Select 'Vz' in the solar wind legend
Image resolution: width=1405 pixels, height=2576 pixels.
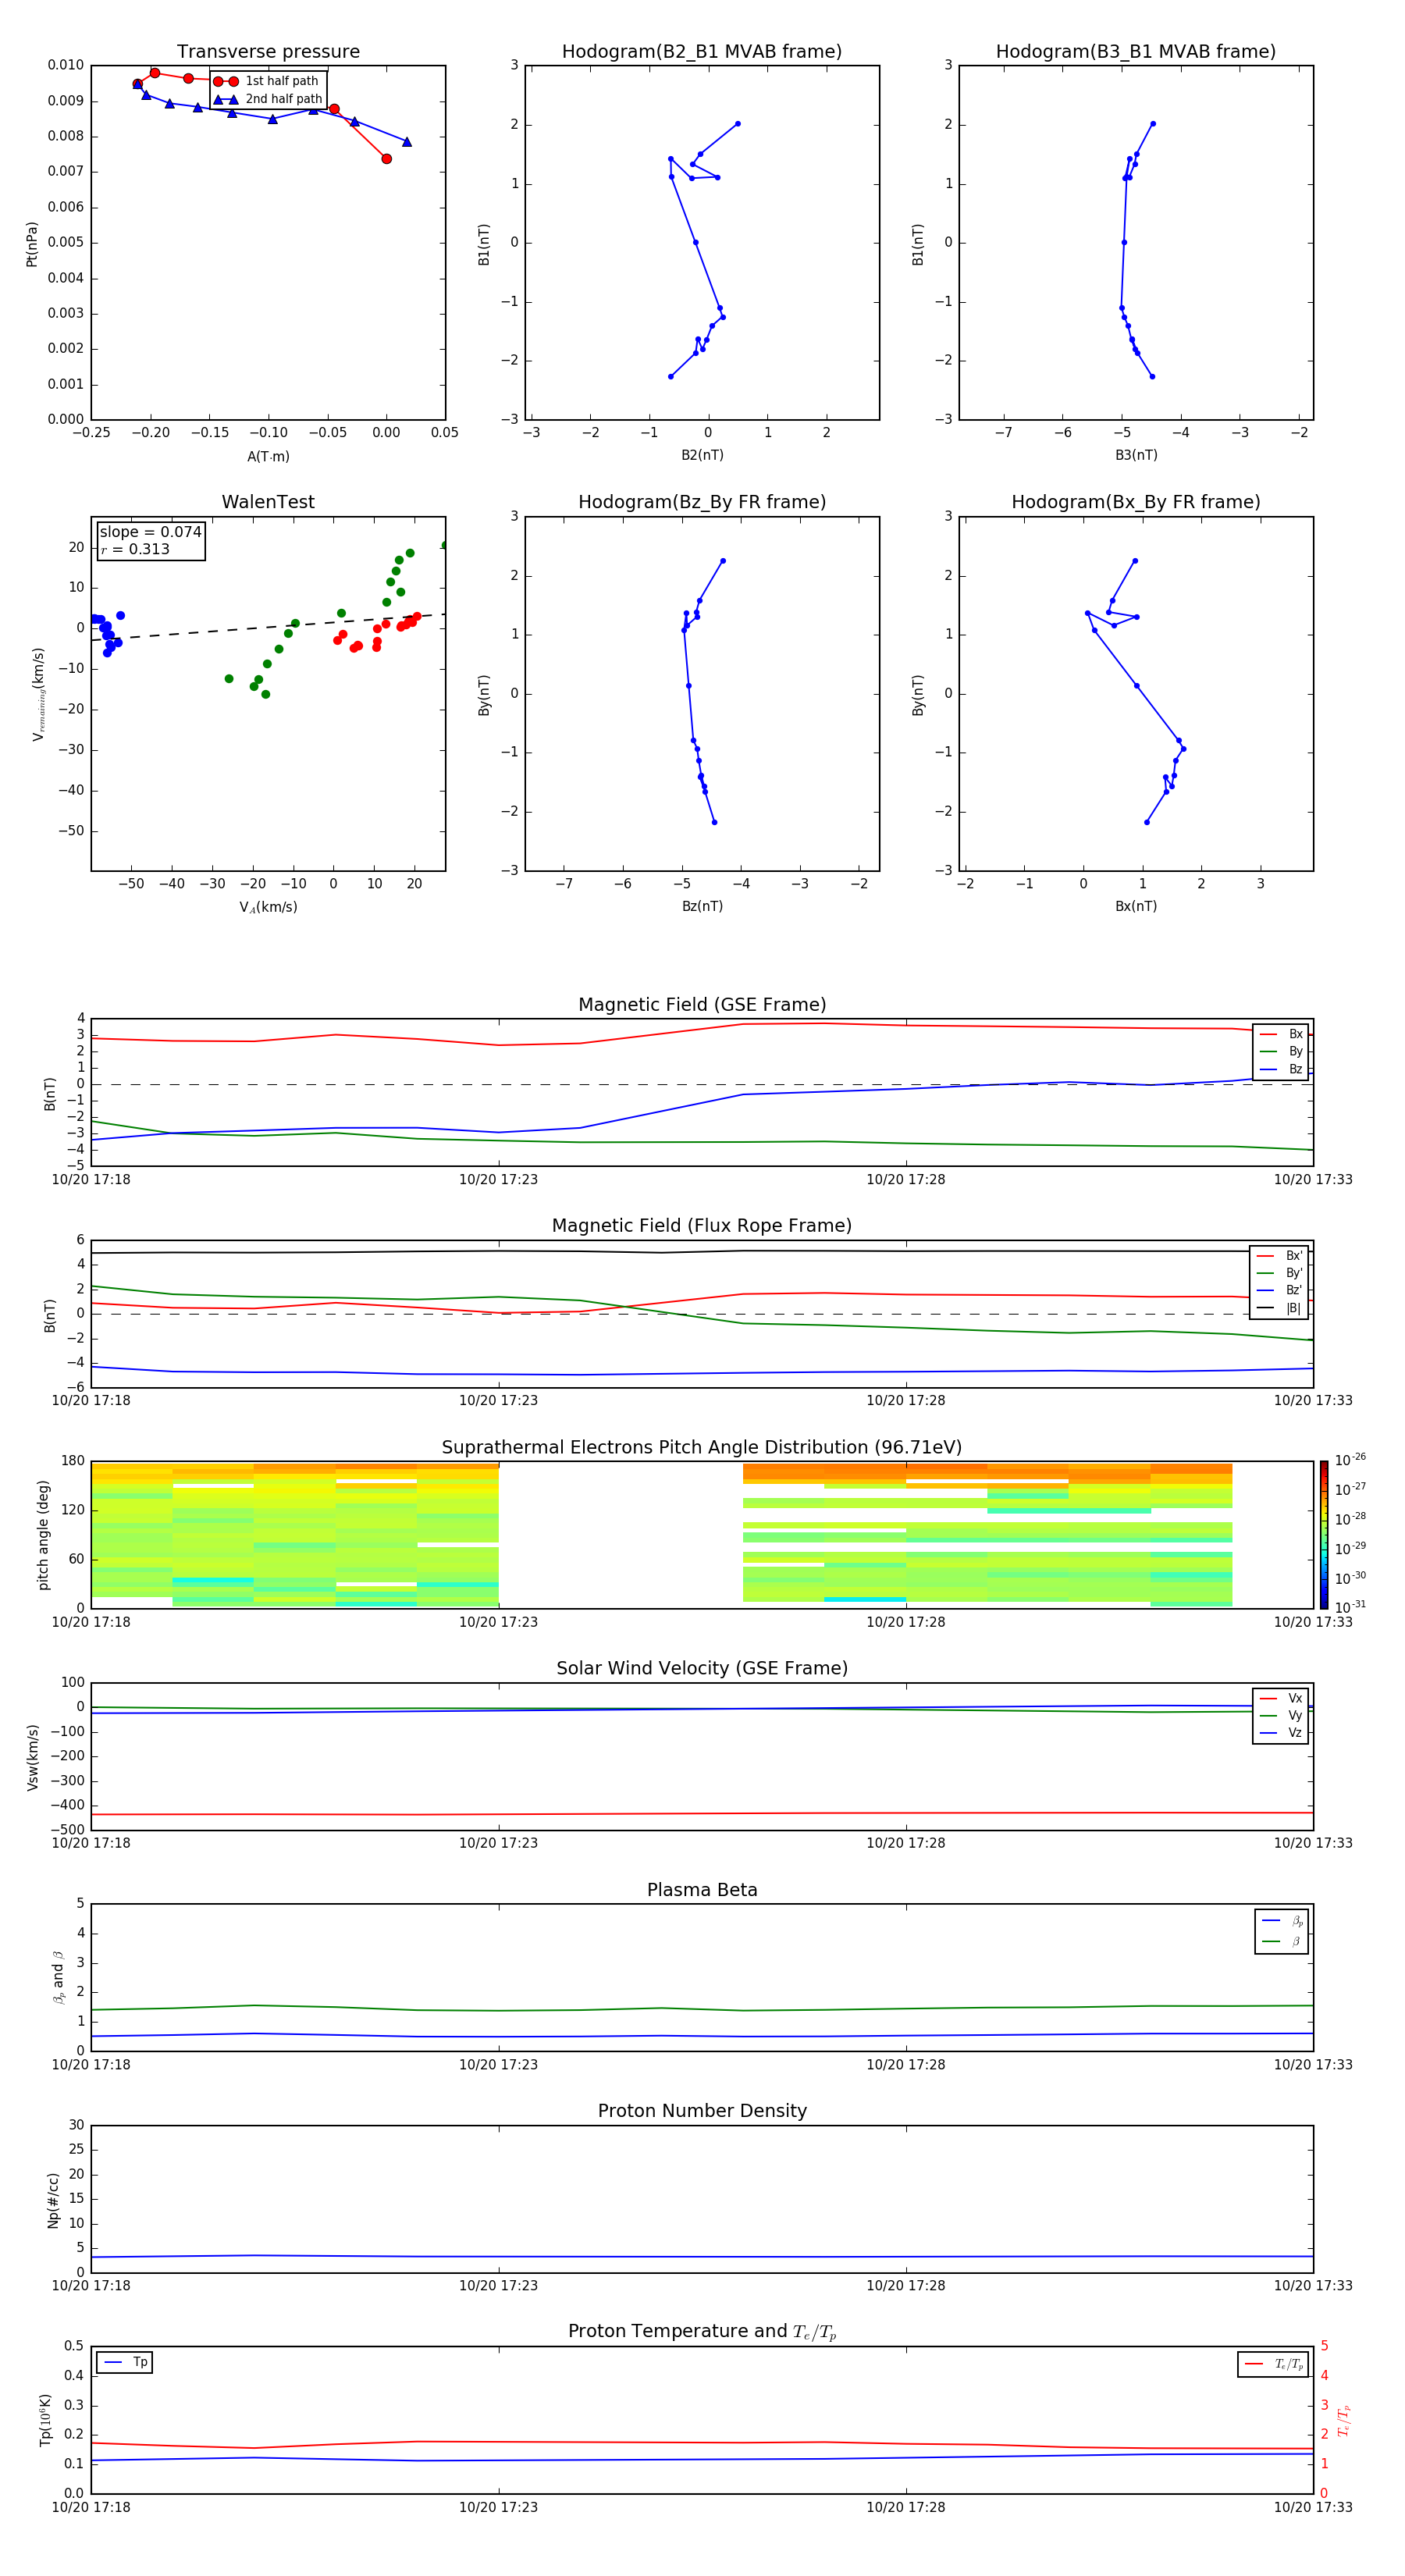pos(1281,1733)
